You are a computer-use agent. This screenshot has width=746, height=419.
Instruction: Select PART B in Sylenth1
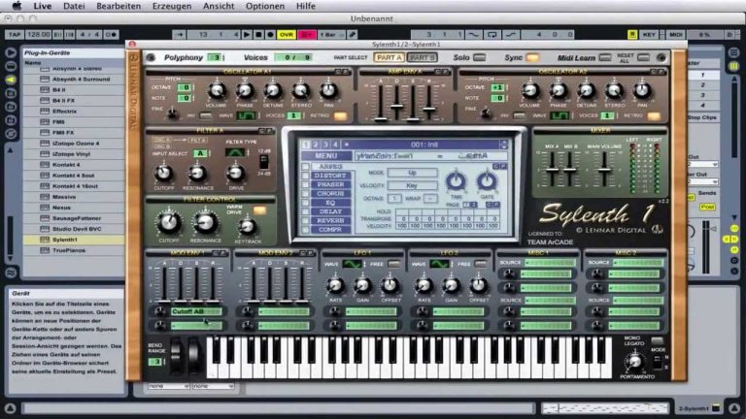tap(423, 57)
